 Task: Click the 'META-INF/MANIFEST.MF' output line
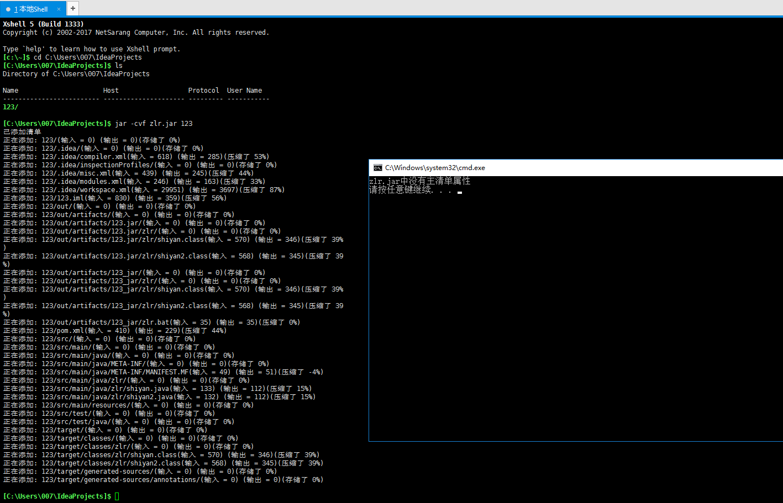(x=163, y=372)
